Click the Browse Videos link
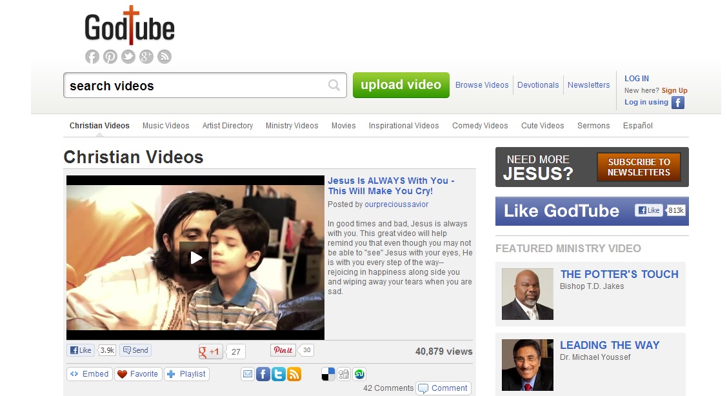 click(482, 85)
